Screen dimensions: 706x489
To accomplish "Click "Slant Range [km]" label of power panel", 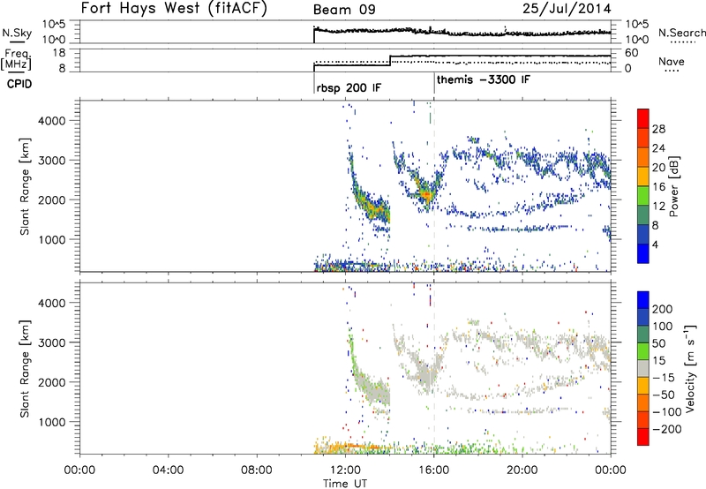I will [x=25, y=186].
